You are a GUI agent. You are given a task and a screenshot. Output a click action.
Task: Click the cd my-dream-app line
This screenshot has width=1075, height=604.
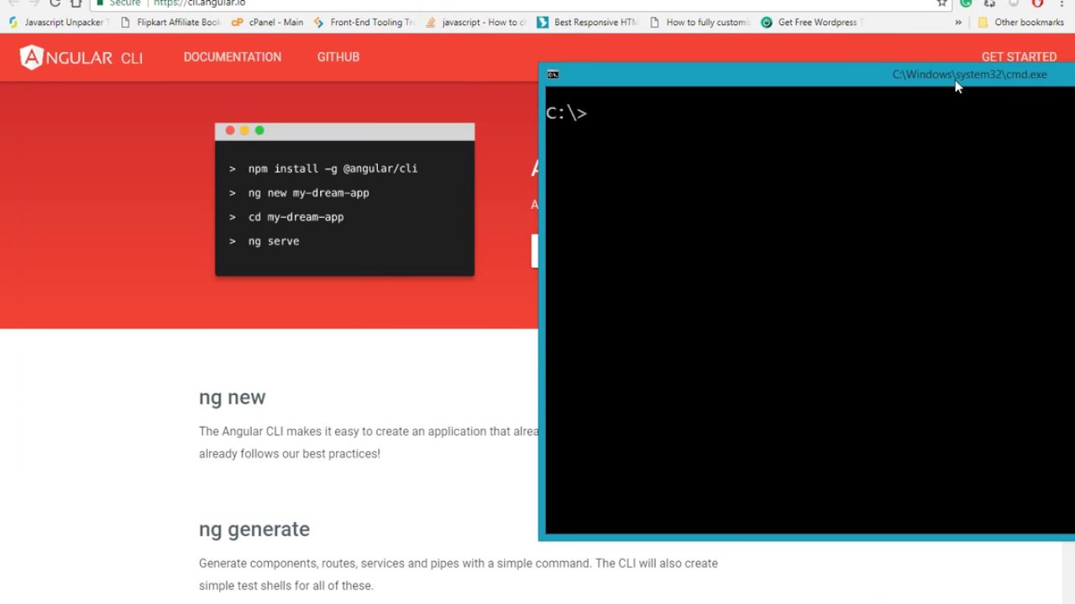point(286,217)
